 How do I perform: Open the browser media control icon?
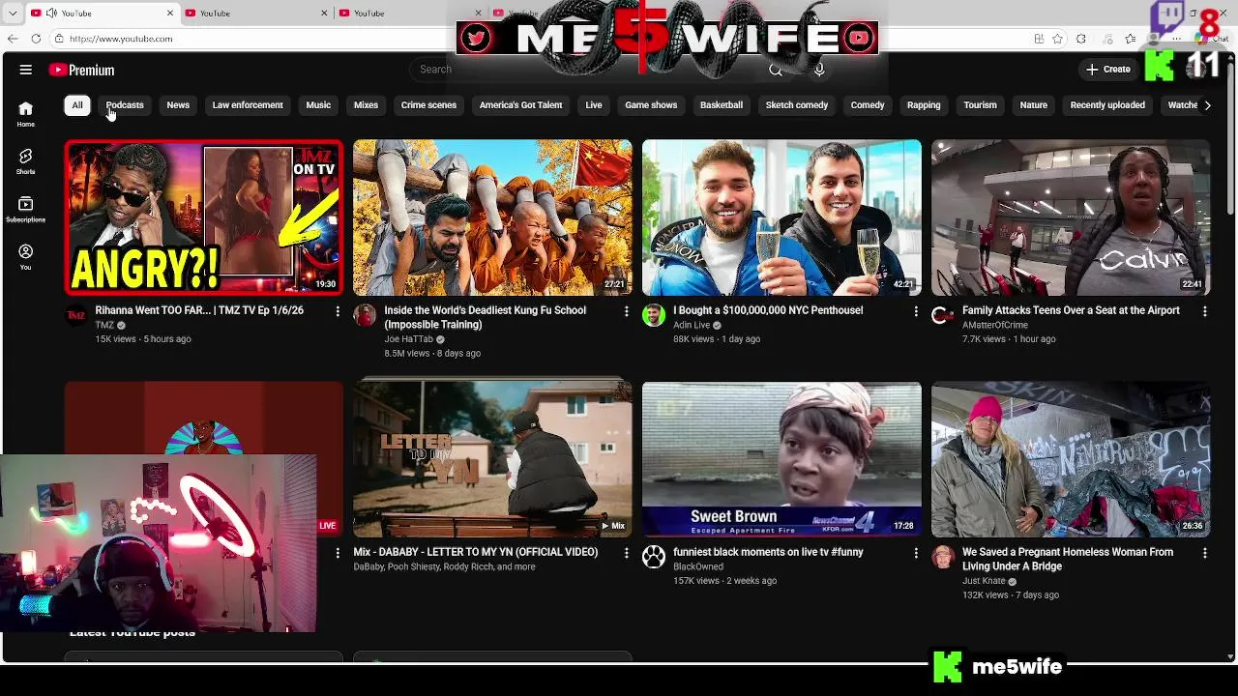[1105, 39]
